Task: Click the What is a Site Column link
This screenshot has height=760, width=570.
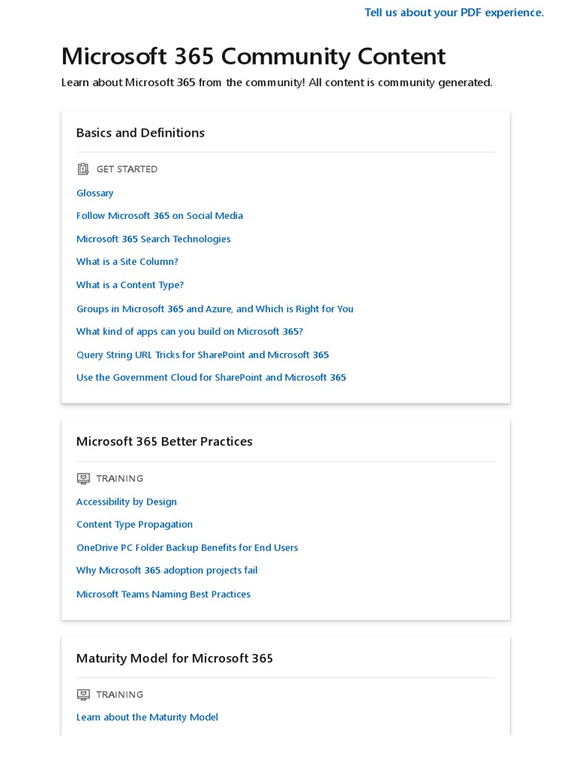Action: 128,262
